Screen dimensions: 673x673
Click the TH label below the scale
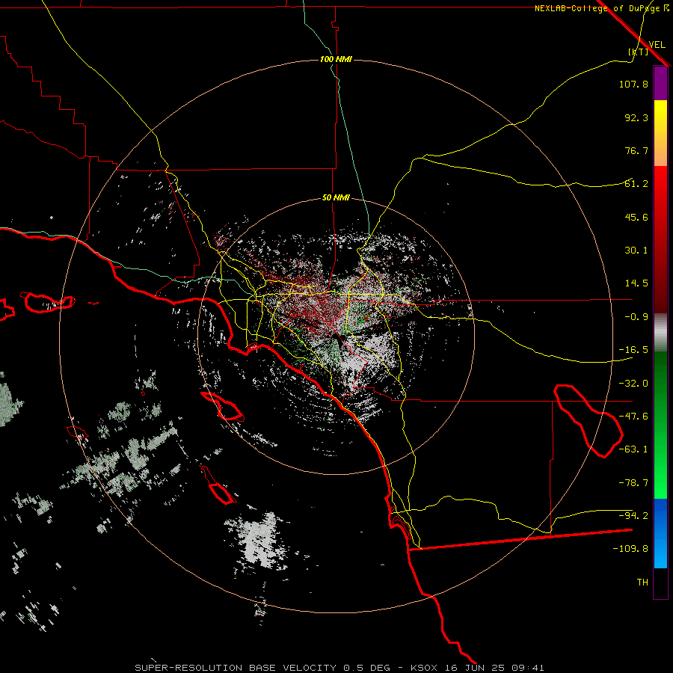click(642, 583)
